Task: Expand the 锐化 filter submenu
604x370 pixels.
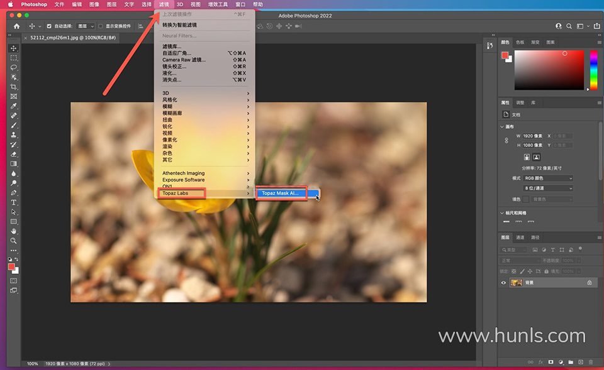Action: [x=204, y=126]
